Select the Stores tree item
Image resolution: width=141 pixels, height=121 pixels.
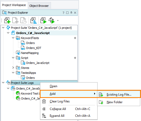[x=25, y=68]
